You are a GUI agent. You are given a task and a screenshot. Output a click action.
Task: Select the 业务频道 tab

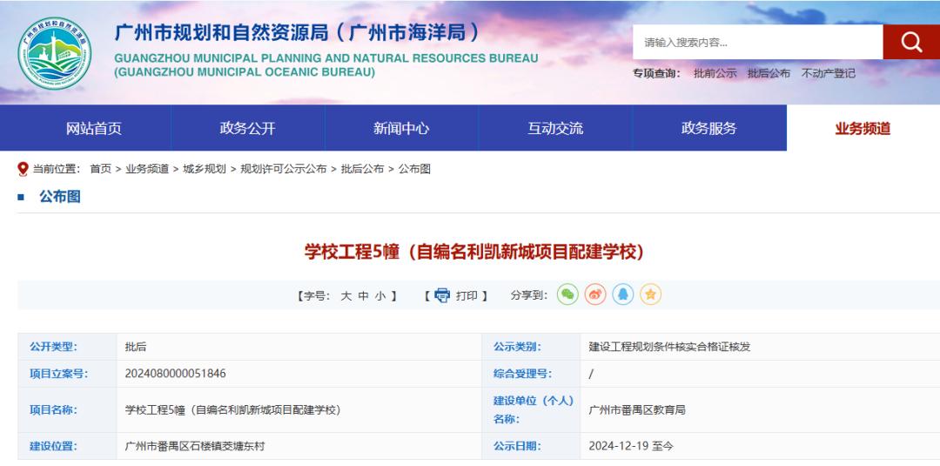[863, 129]
